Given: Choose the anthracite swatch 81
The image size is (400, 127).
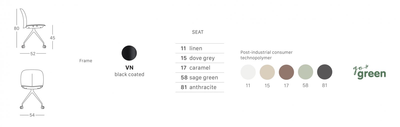Looking at the screenshot, I should click(x=324, y=72).
